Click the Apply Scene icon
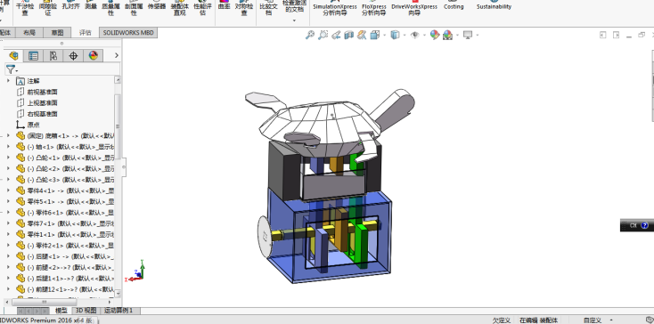Image resolution: width=654 pixels, height=324 pixels. (447, 35)
